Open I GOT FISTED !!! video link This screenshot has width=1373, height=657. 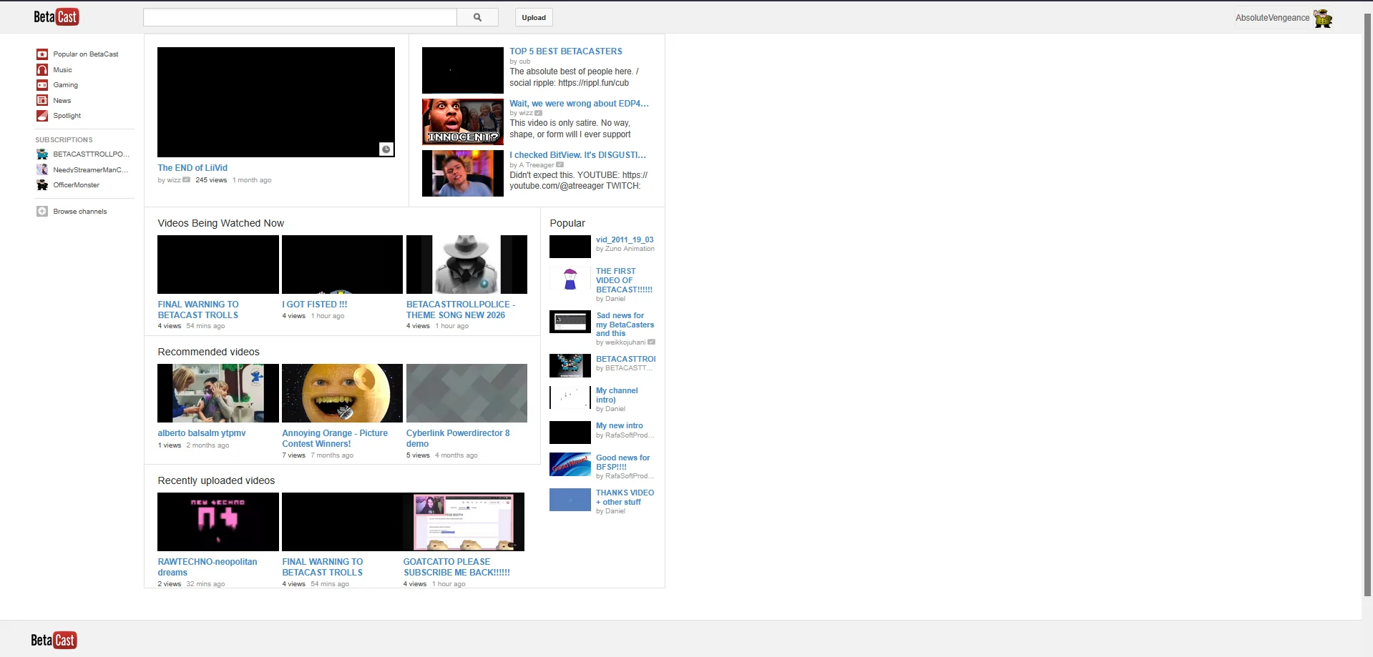pyautogui.click(x=315, y=305)
